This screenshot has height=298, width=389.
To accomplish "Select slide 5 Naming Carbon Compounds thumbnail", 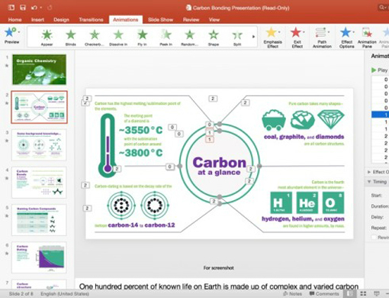I will click(39, 220).
